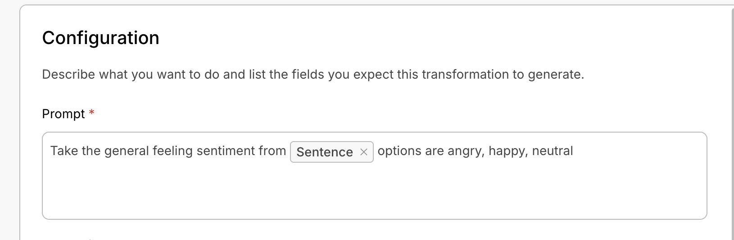
Task: Click the word "fields" in the description line
Action: [308, 75]
